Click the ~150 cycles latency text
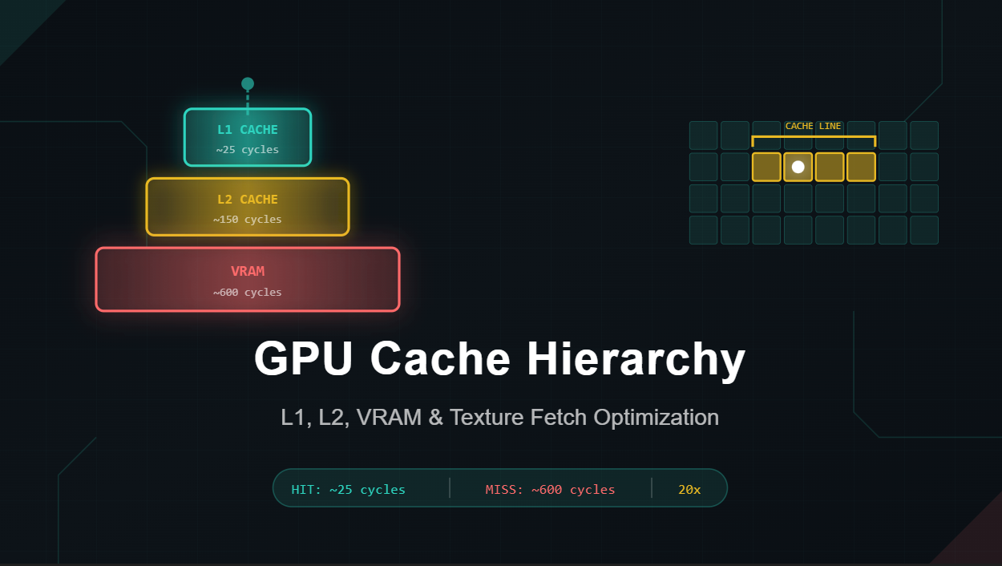 (248, 220)
